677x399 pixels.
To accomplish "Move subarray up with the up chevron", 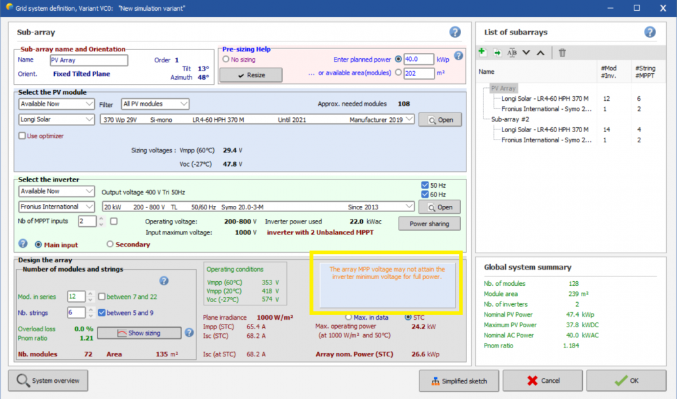I will tap(540, 52).
